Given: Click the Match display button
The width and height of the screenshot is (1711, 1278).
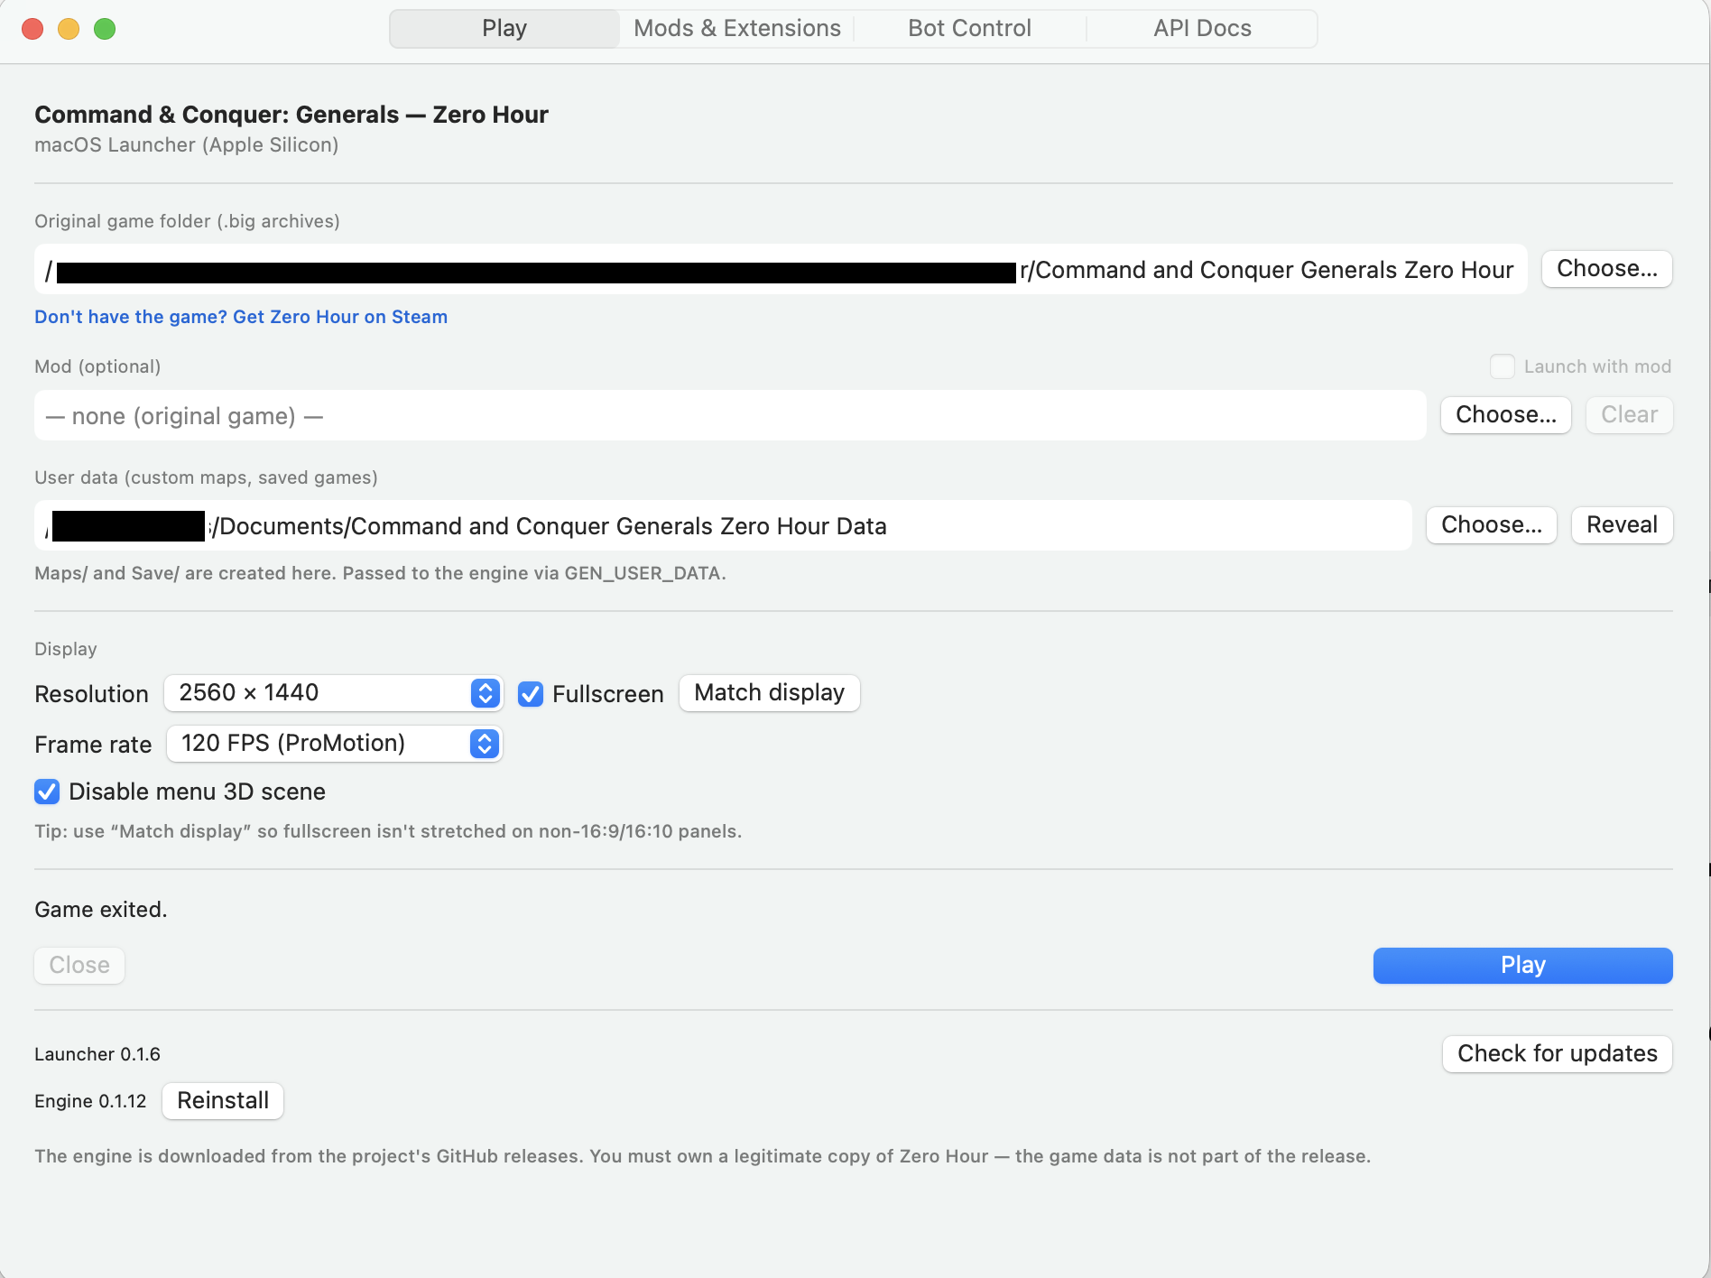Looking at the screenshot, I should 769,693.
